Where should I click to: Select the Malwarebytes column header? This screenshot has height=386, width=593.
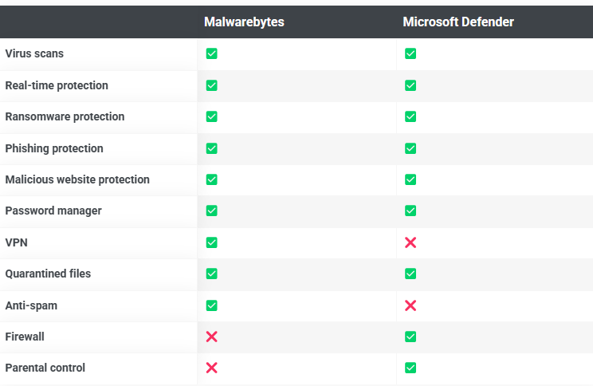244,22
